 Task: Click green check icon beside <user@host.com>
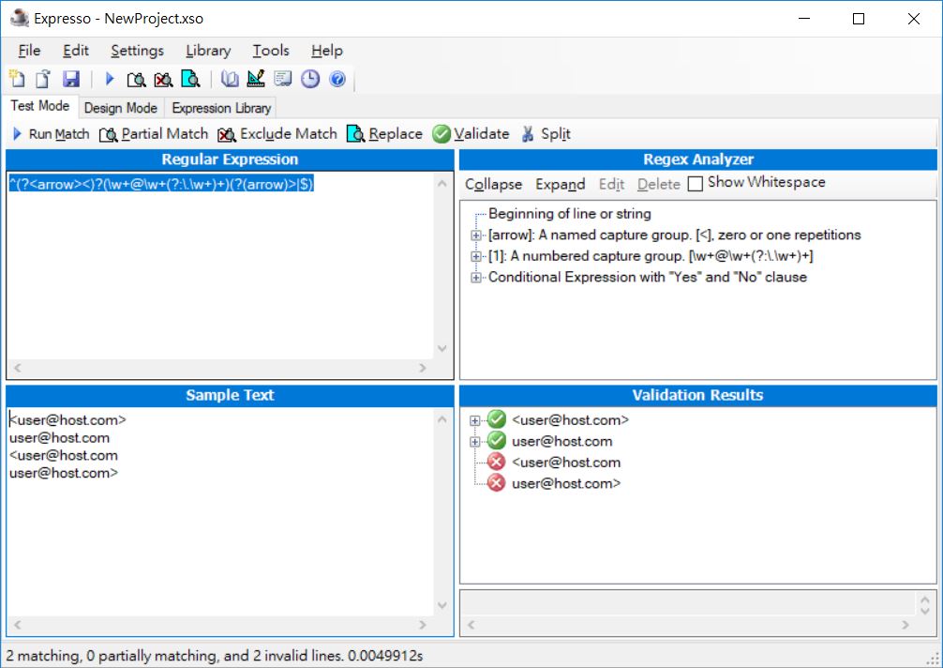click(x=497, y=419)
